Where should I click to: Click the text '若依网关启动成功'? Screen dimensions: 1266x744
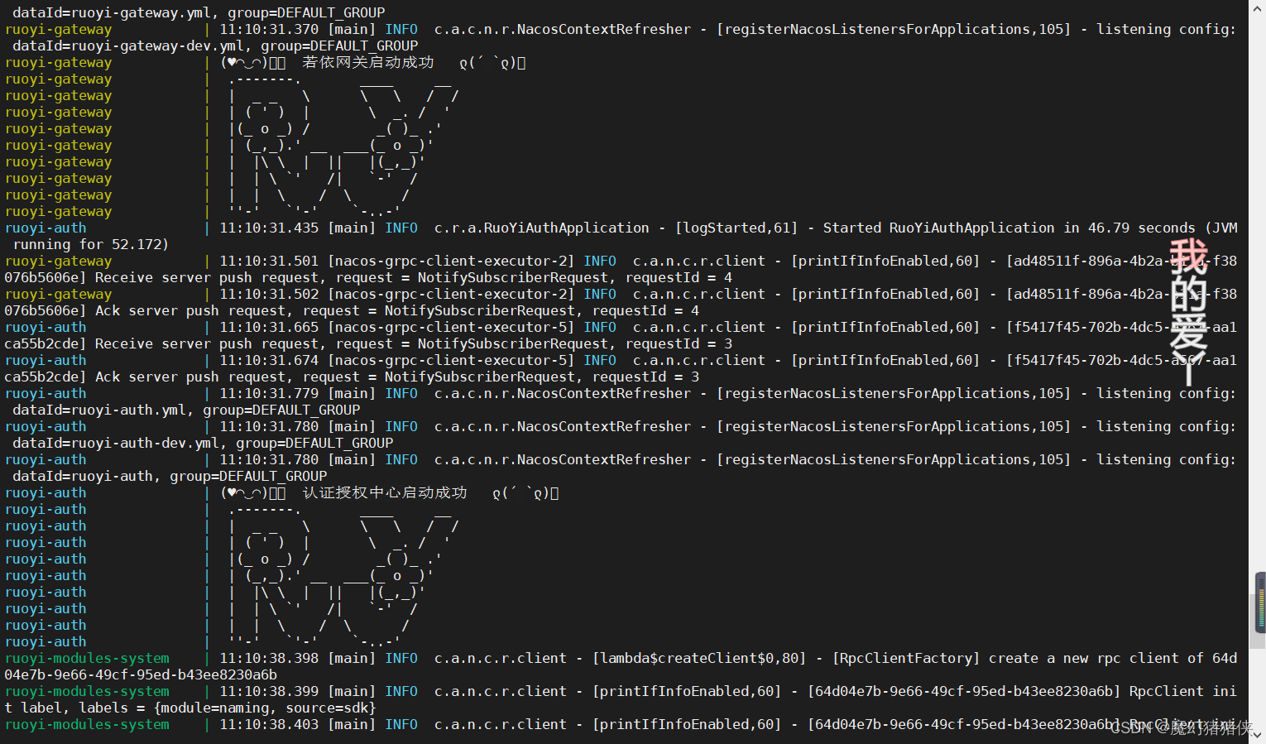click(368, 62)
